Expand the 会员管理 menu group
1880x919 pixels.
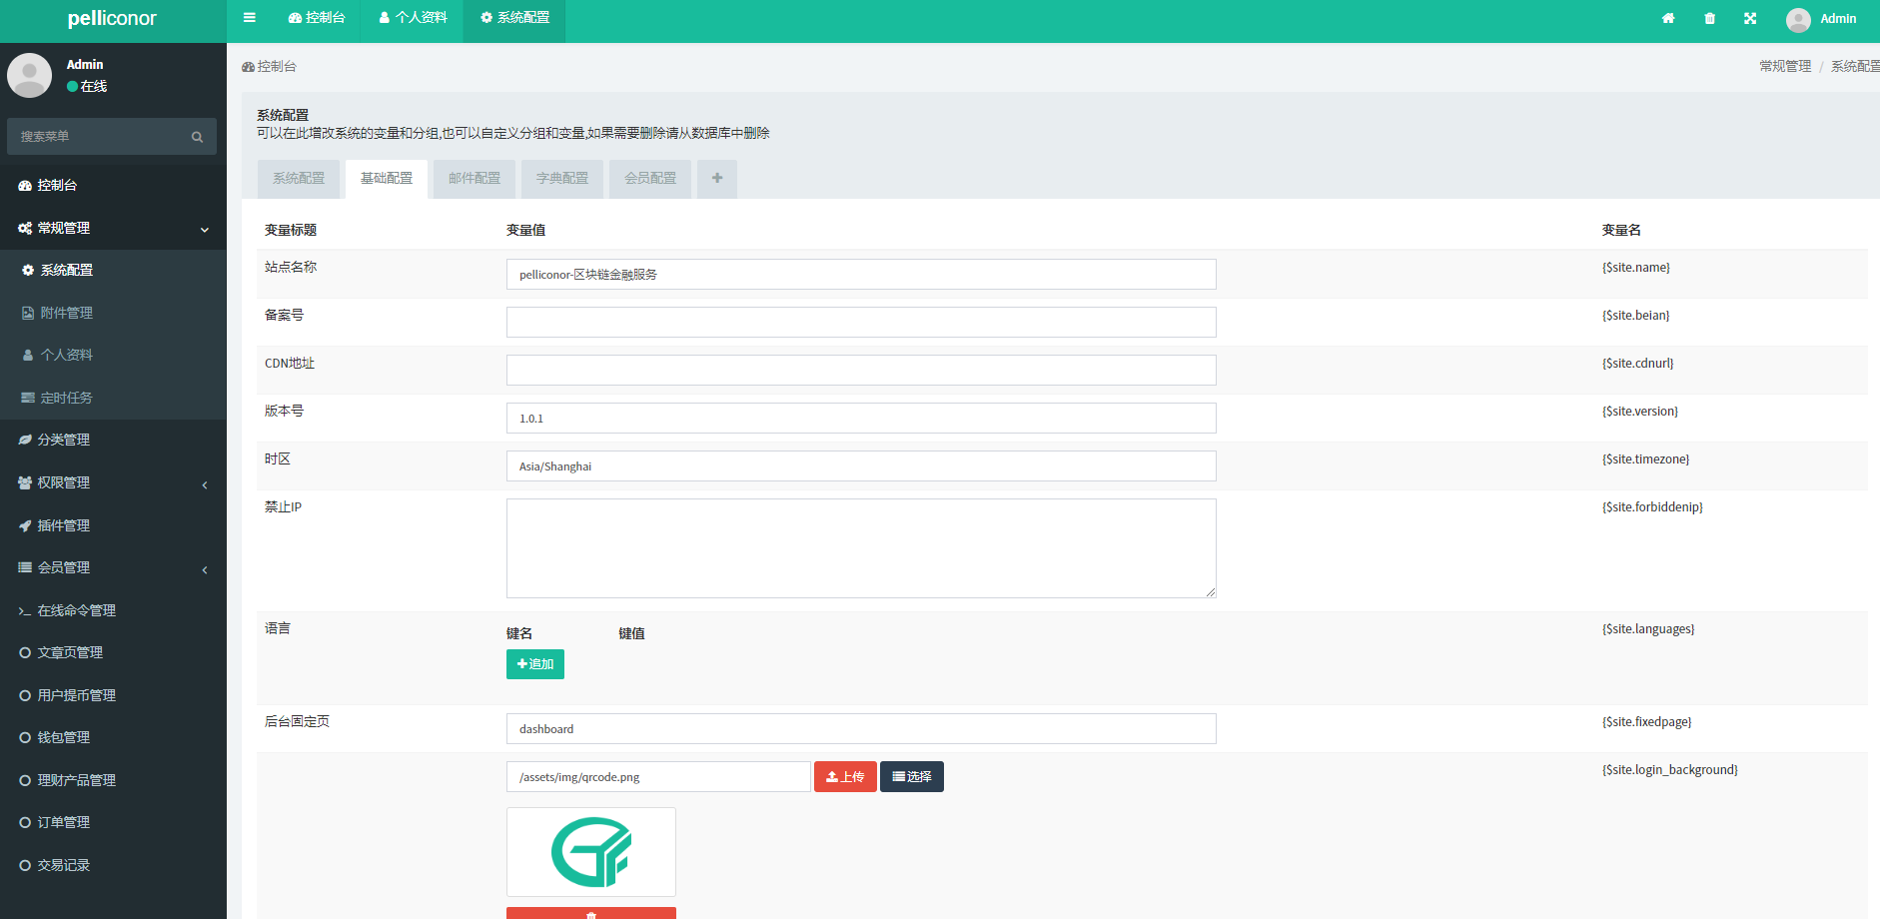point(113,567)
